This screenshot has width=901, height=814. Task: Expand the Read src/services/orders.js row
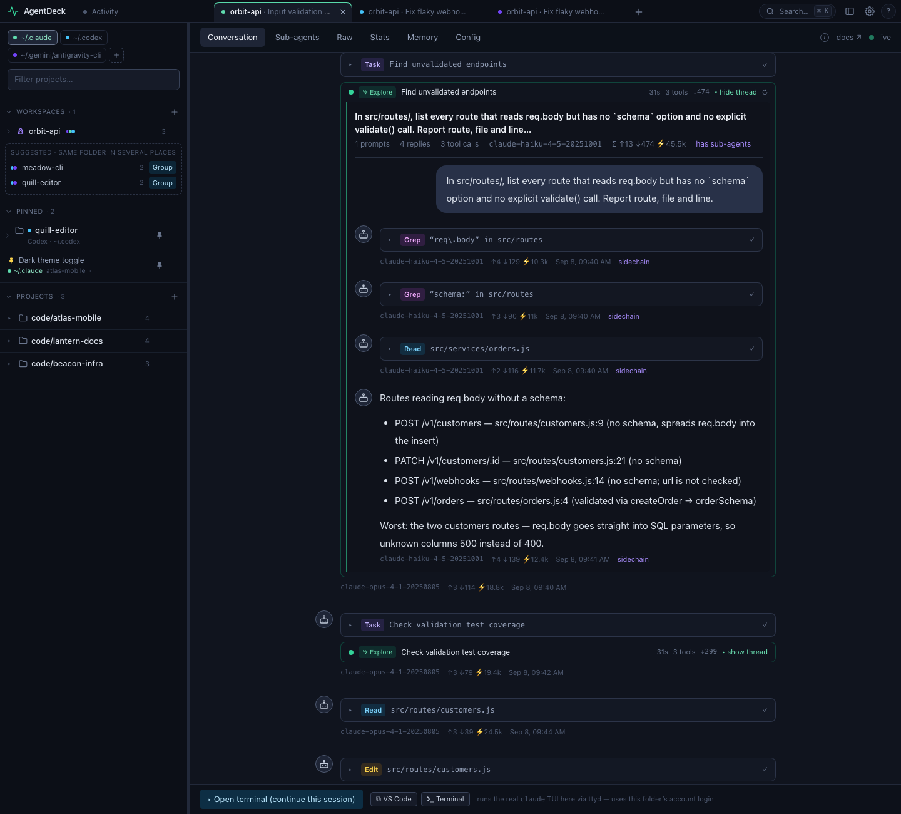point(571,349)
